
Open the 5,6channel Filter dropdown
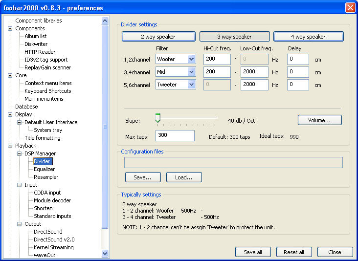tap(192, 85)
